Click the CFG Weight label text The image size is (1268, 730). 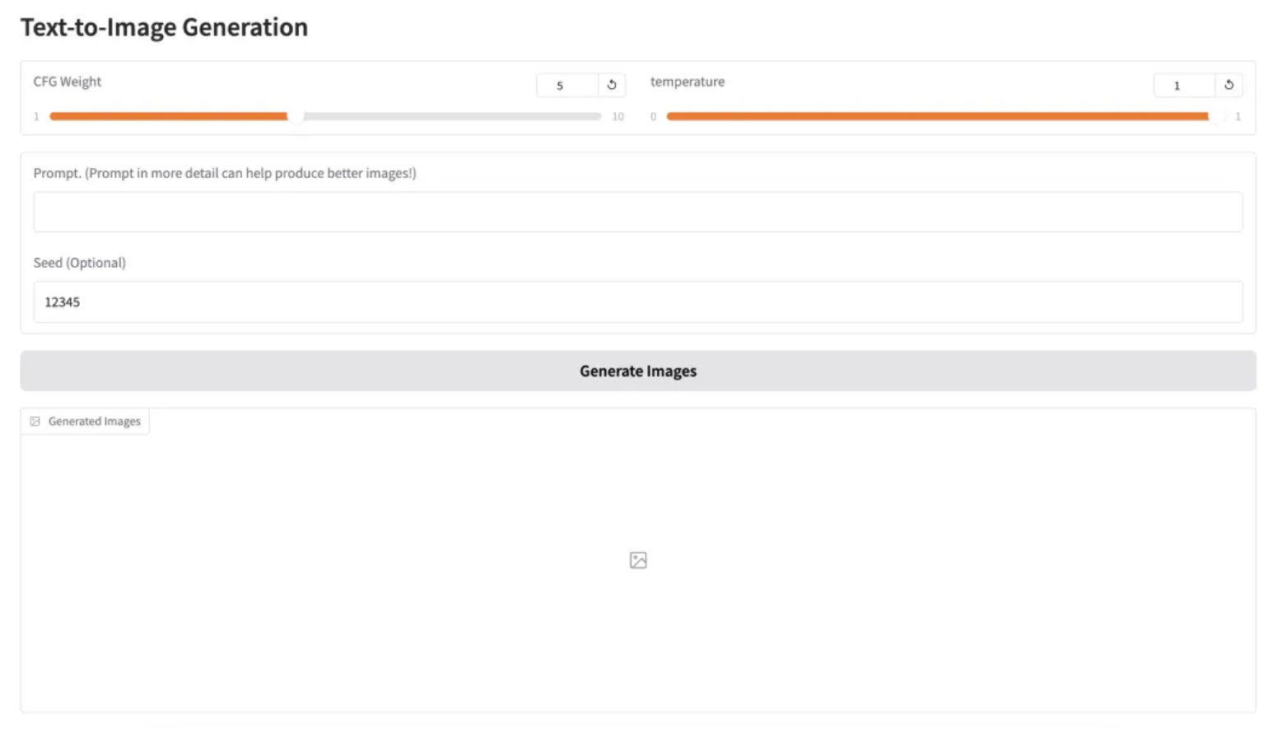[x=68, y=82]
